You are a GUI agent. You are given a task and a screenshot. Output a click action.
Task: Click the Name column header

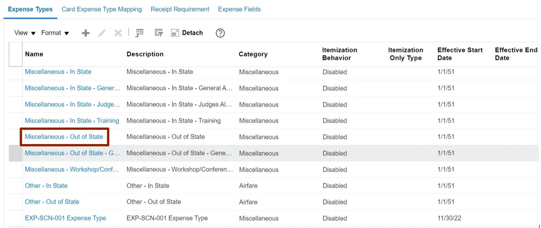(34, 54)
